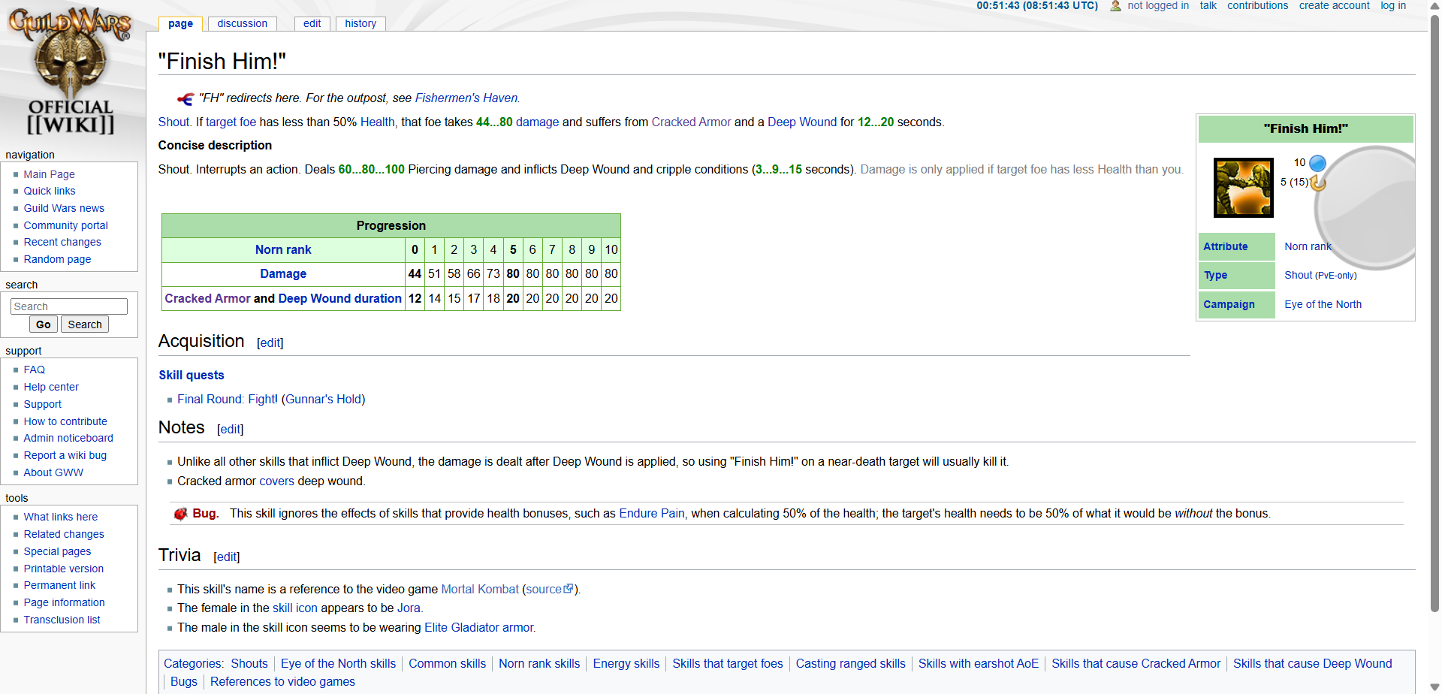Edit the Notes section
1442x694 pixels.
click(x=230, y=430)
